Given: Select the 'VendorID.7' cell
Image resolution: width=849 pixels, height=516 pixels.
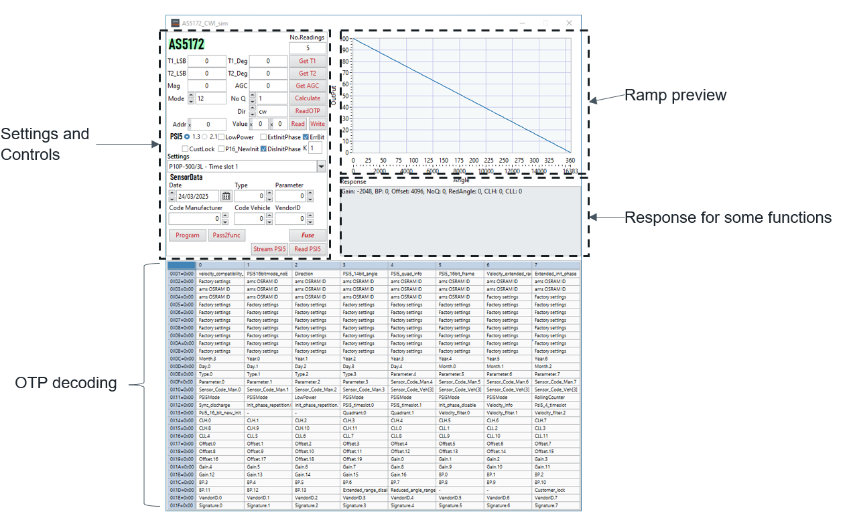Looking at the screenshot, I should [x=556, y=497].
